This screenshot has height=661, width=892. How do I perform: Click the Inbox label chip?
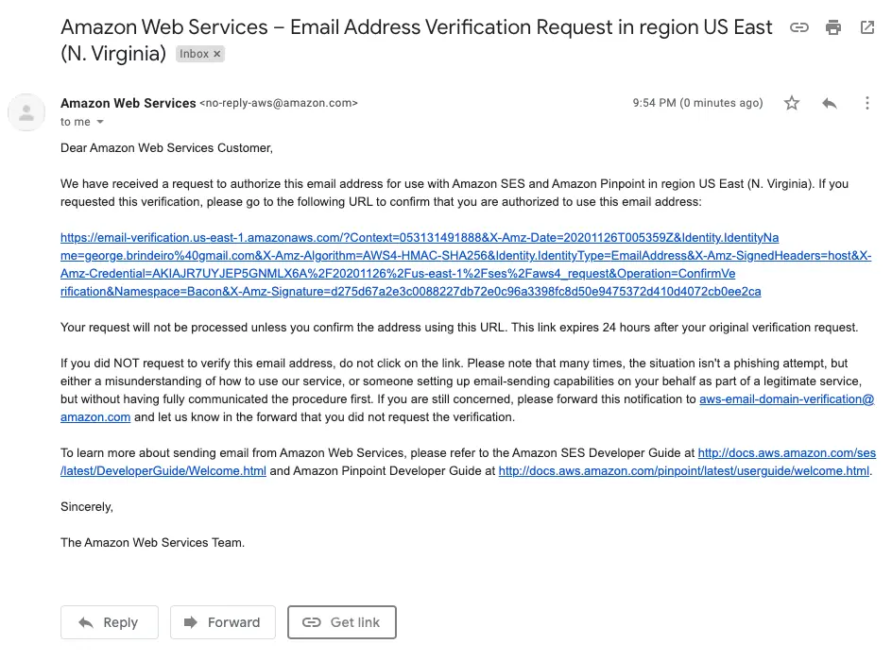coord(194,54)
